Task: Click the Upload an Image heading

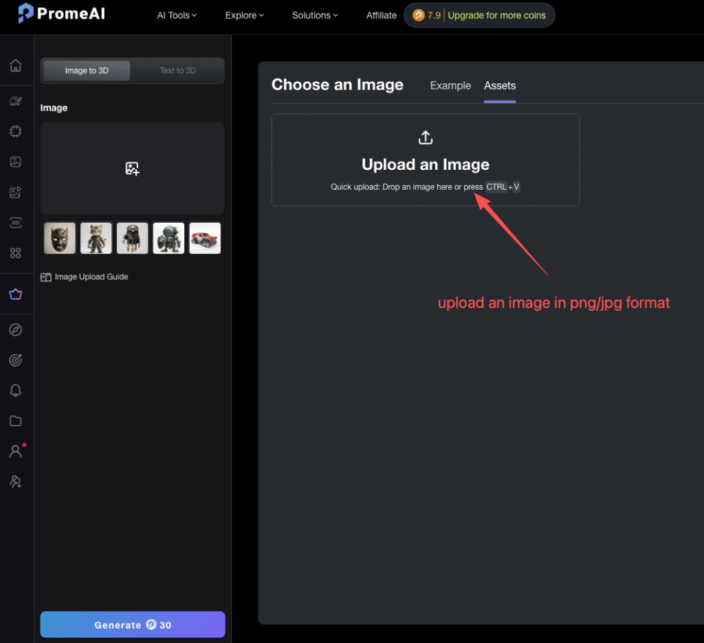Action: click(x=426, y=164)
